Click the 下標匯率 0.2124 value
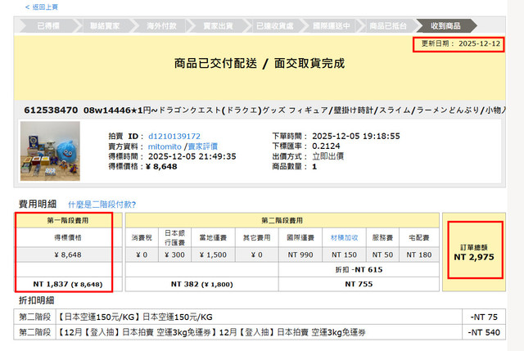 (x=326, y=146)
